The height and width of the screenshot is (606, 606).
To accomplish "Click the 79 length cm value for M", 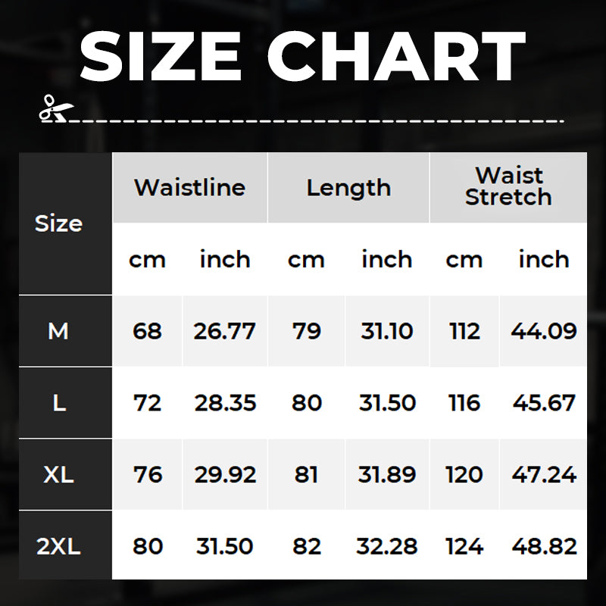I will click(306, 331).
